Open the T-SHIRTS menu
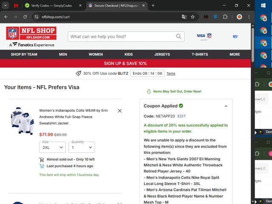 (200, 54)
